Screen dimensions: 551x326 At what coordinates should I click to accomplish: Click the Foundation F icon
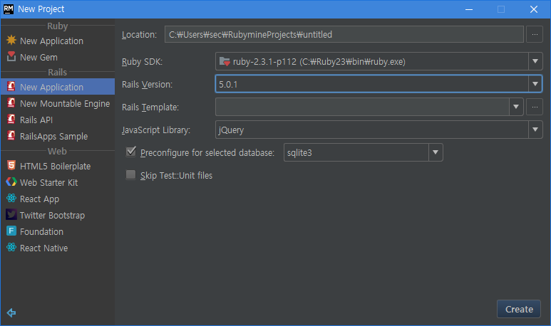(11, 231)
